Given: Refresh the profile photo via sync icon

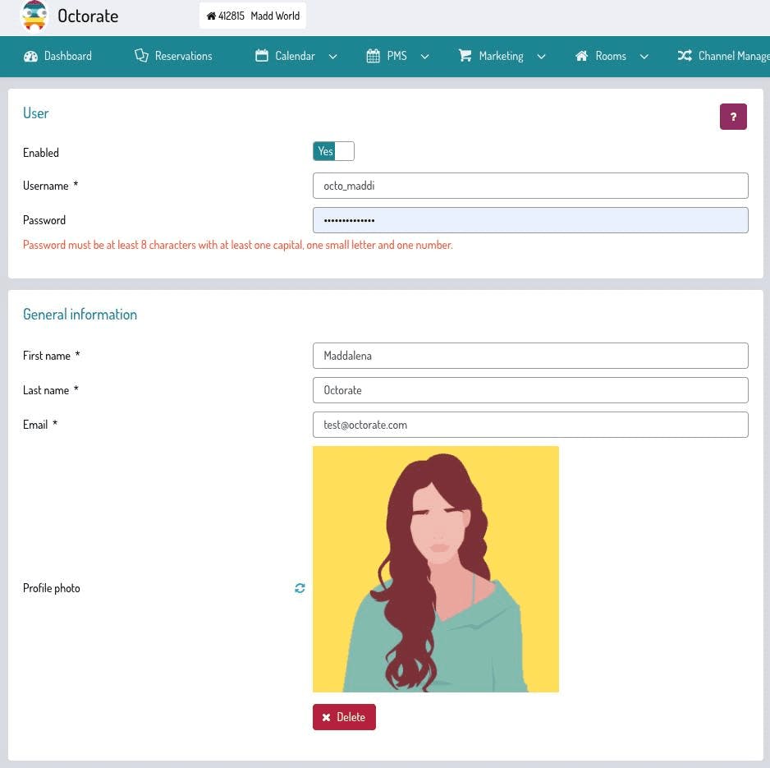Looking at the screenshot, I should coord(300,588).
